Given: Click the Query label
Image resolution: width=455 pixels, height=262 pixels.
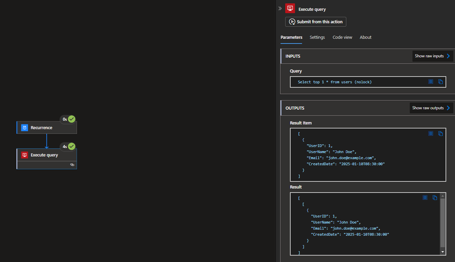Looking at the screenshot, I should click(x=296, y=71).
